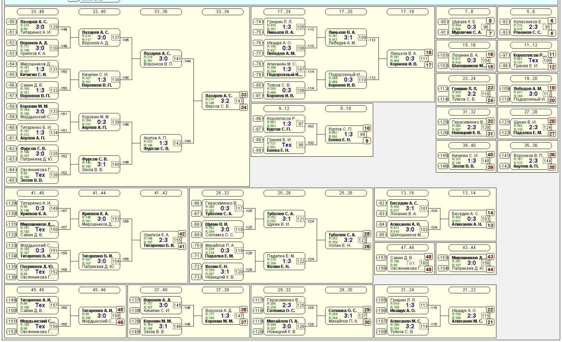Click Tex result of match 136

tap(40, 175)
